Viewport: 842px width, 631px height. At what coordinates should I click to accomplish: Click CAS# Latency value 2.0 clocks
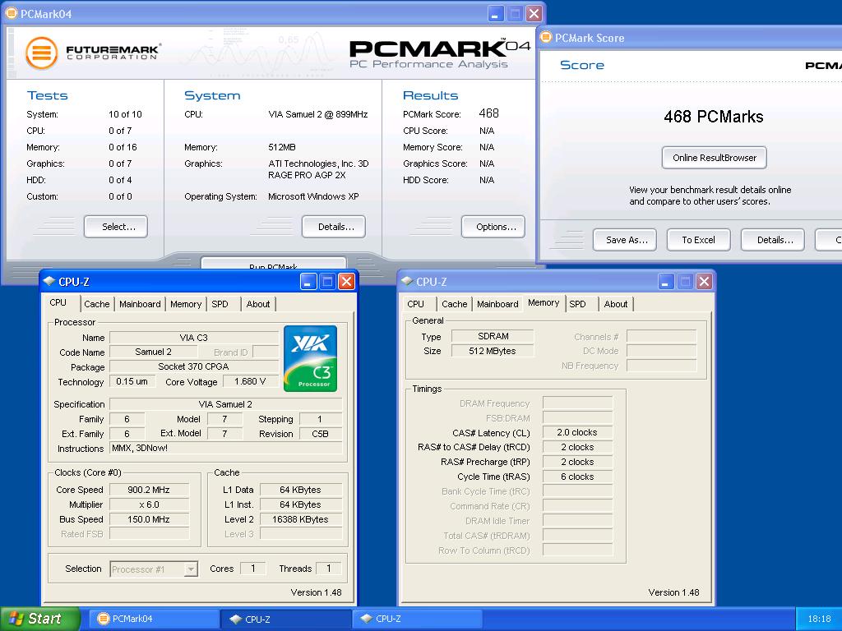tap(577, 432)
